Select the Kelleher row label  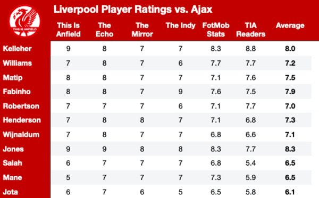(18, 49)
